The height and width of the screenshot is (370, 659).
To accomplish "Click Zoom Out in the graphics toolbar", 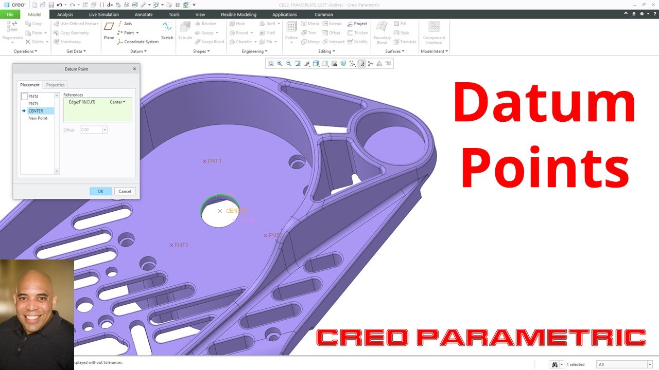I will point(288,64).
